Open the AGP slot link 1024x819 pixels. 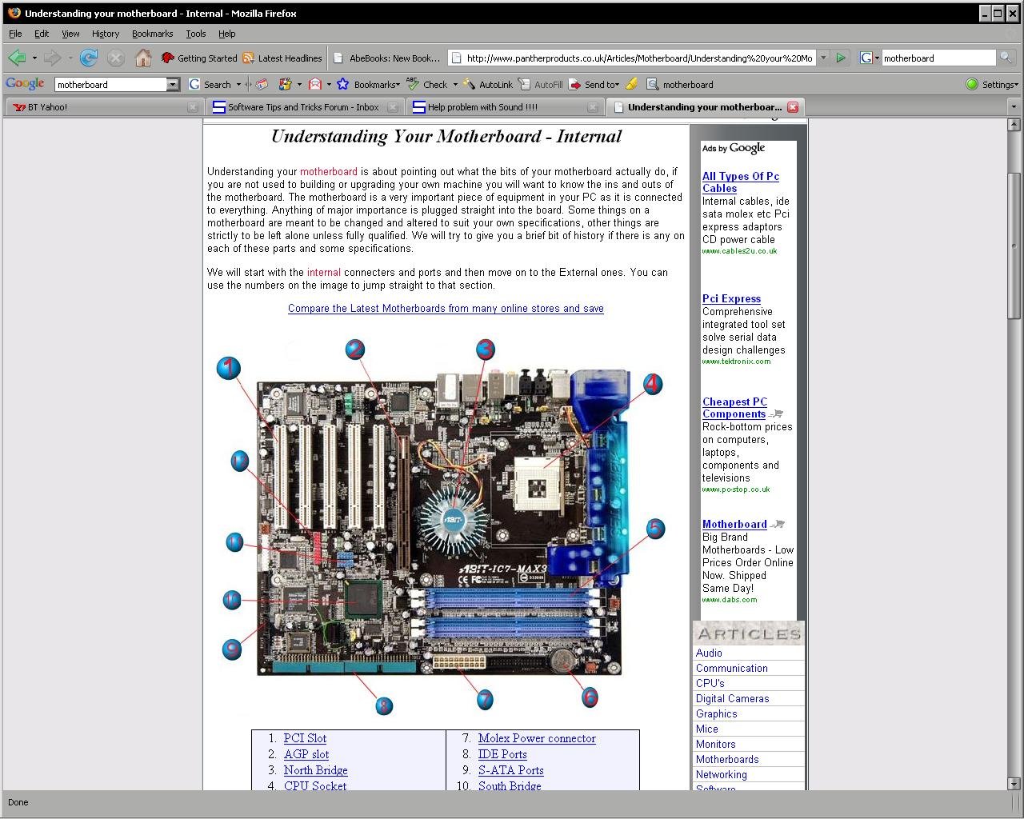[306, 754]
